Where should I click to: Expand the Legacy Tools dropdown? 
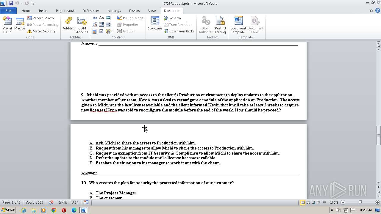[x=109, y=31]
